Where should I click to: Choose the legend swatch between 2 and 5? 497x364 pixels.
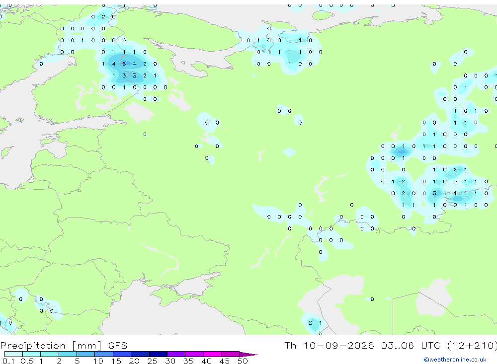click(x=68, y=354)
